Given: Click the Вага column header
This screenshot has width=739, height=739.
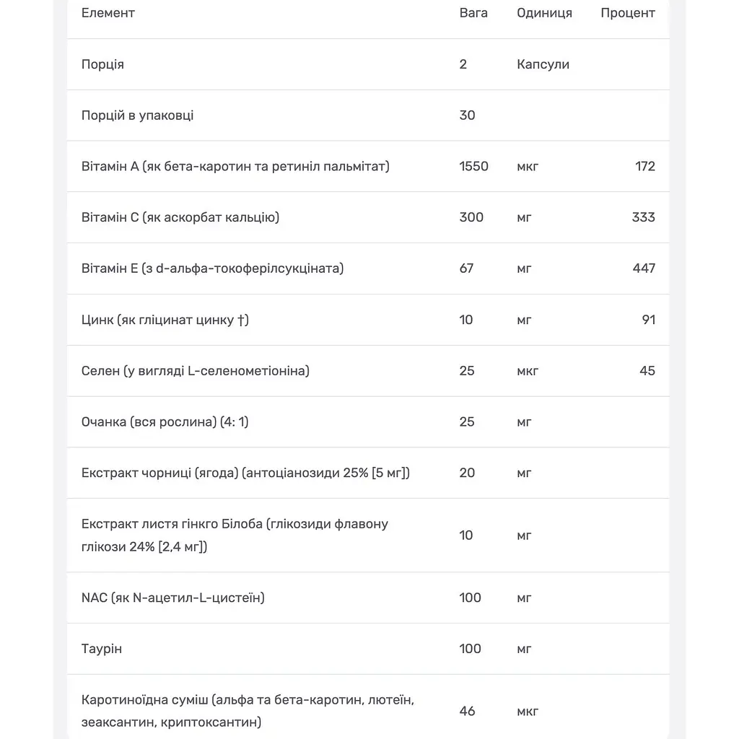Looking at the screenshot, I should (473, 13).
